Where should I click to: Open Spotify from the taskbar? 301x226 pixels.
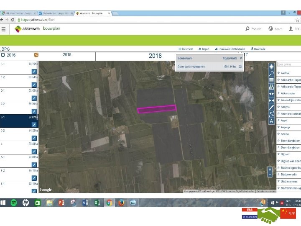14,203
